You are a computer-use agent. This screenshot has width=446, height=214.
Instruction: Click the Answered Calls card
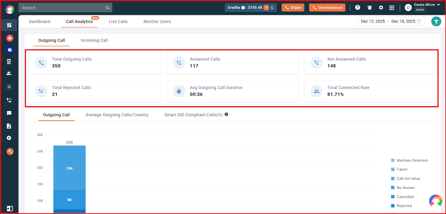coord(232,63)
